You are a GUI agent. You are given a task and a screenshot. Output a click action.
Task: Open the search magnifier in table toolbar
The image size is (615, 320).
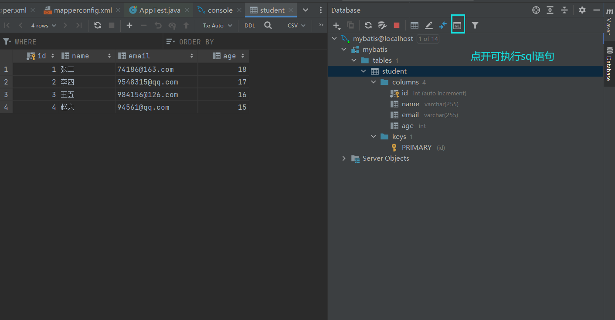(x=268, y=25)
